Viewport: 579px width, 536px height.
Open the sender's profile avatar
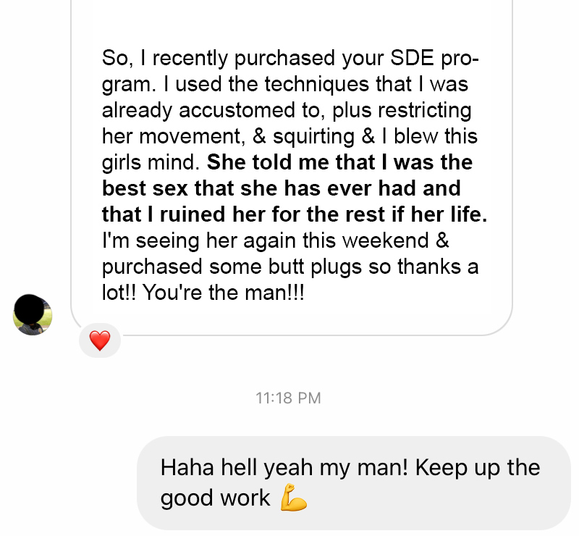click(x=32, y=315)
